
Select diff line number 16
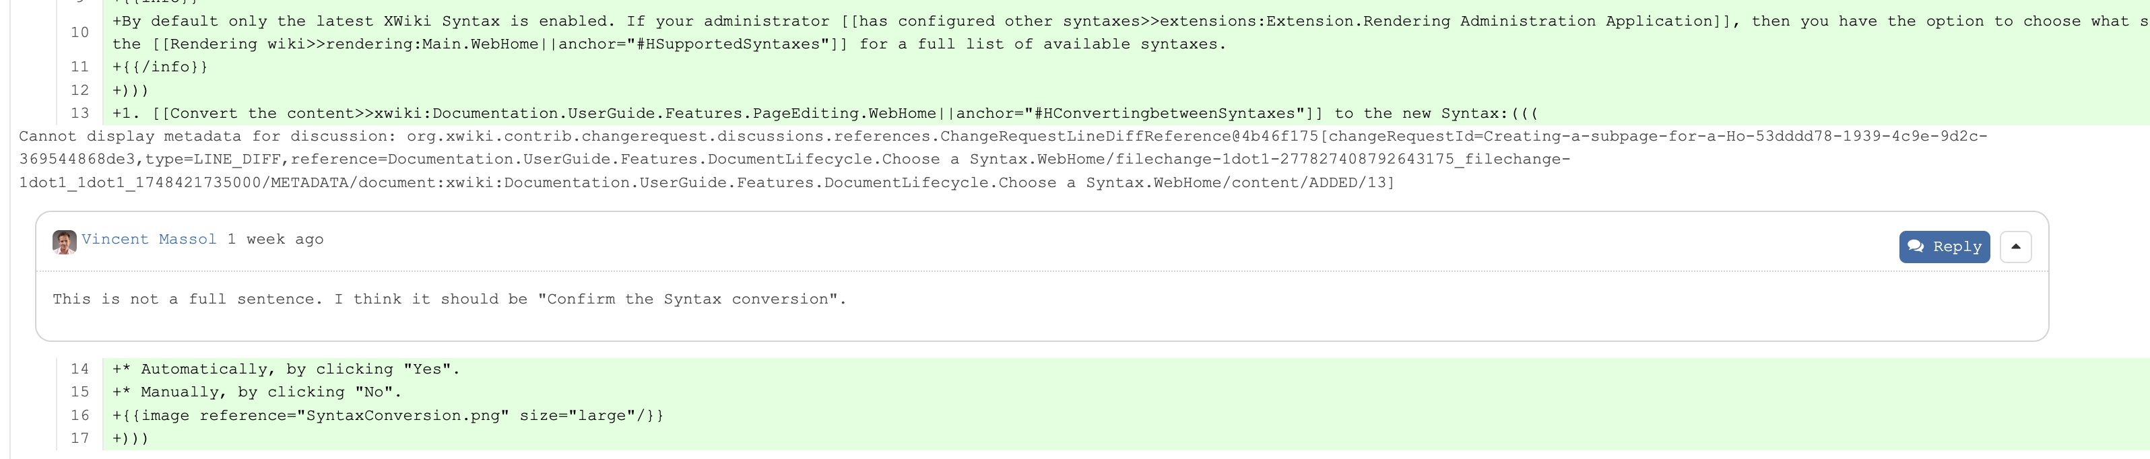pyautogui.click(x=79, y=416)
